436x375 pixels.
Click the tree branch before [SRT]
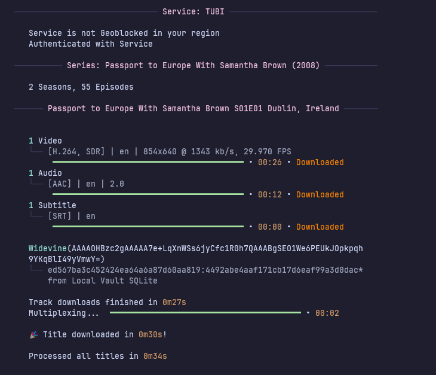(37, 216)
